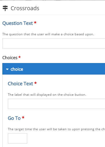Viewport: 105px width, 147px height.
Task: Click the Go To label
Action: 14,118
